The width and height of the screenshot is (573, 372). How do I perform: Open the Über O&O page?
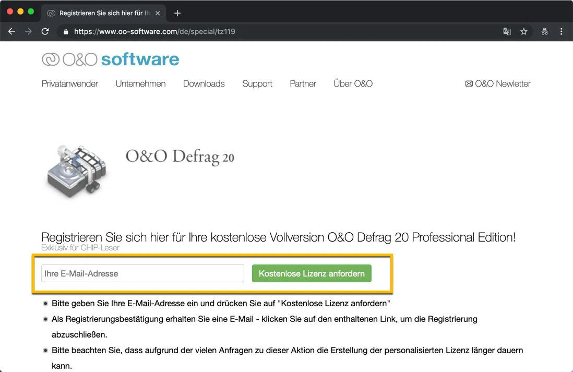[353, 83]
